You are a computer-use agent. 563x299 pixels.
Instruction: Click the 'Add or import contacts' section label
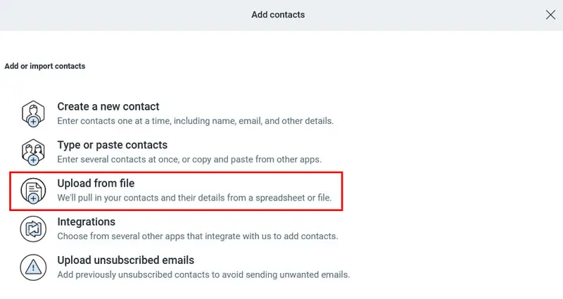[45, 66]
